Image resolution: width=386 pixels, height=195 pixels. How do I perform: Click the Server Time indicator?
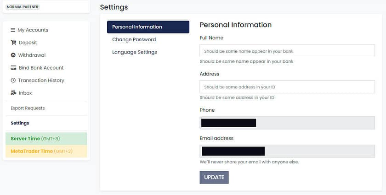[46, 139]
